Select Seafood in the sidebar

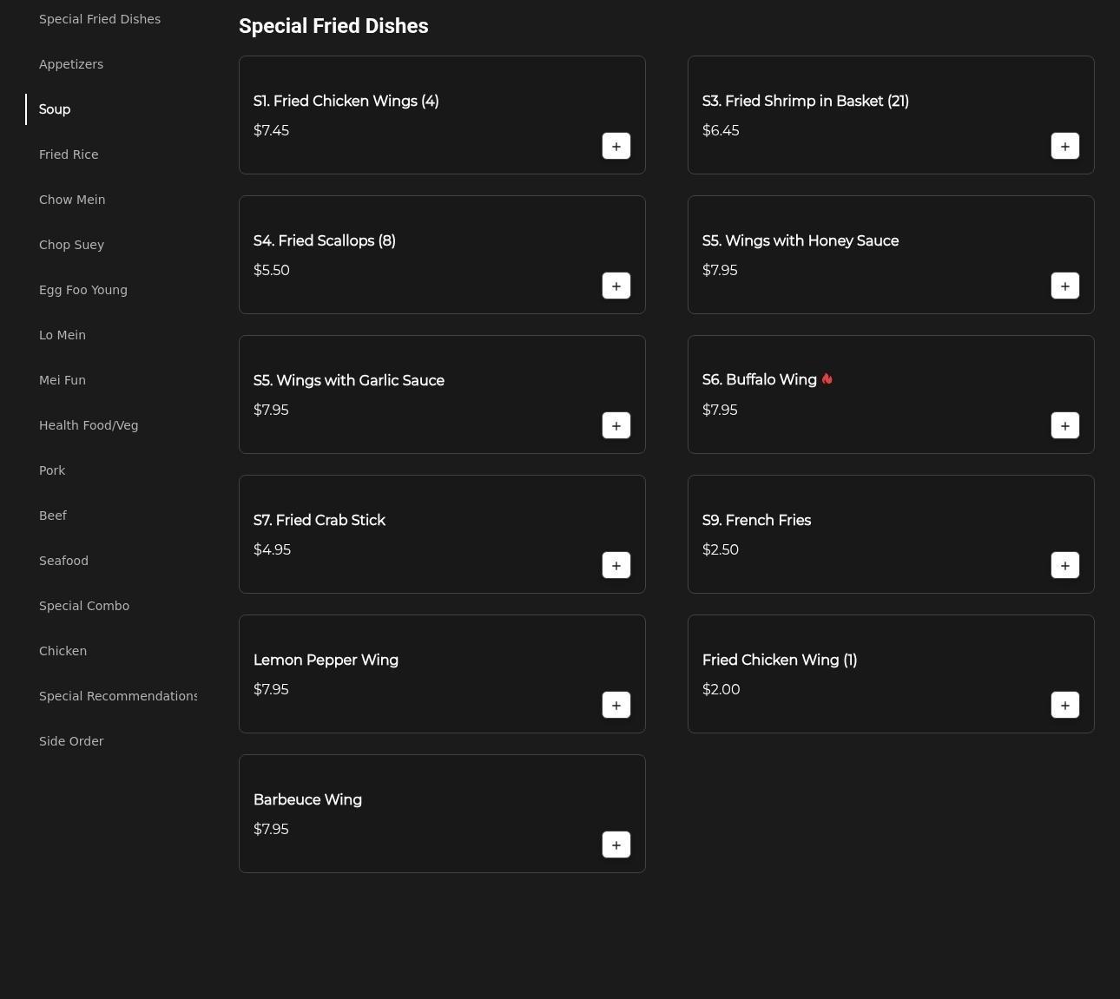pos(63,561)
